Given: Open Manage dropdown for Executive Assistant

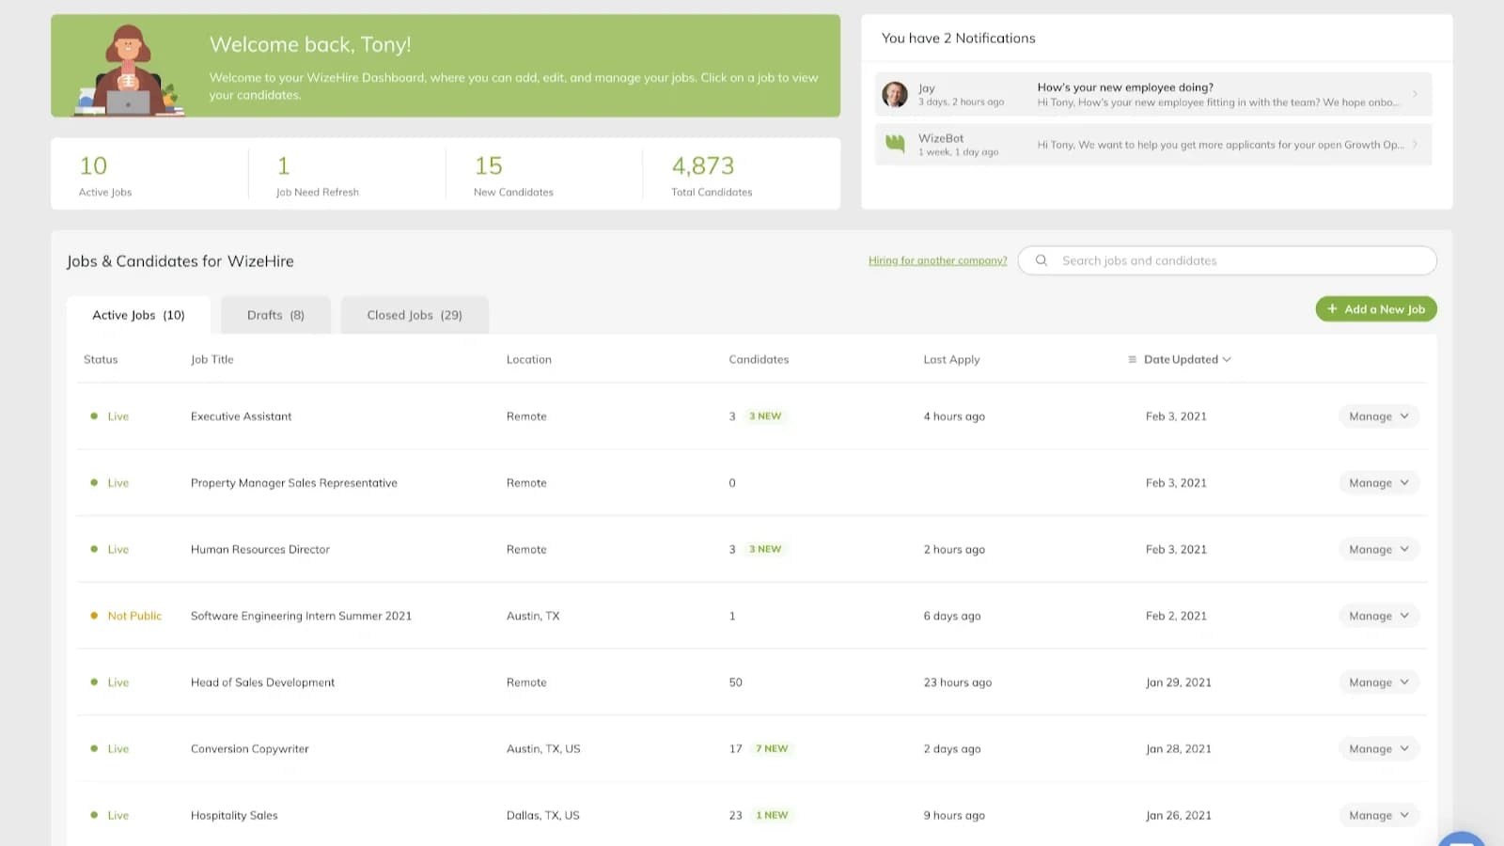Looking at the screenshot, I should (x=1378, y=416).
